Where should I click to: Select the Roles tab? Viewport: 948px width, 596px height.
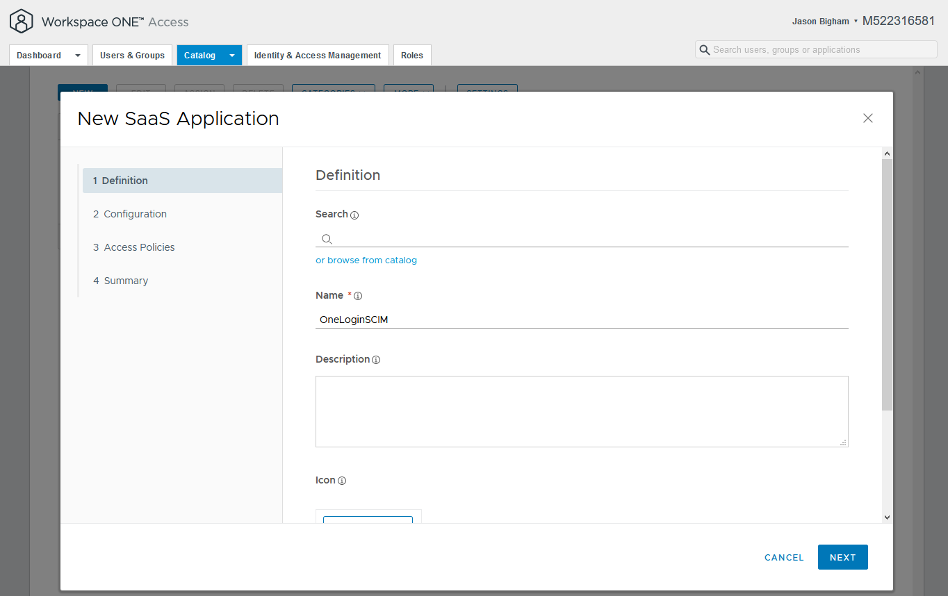412,55
